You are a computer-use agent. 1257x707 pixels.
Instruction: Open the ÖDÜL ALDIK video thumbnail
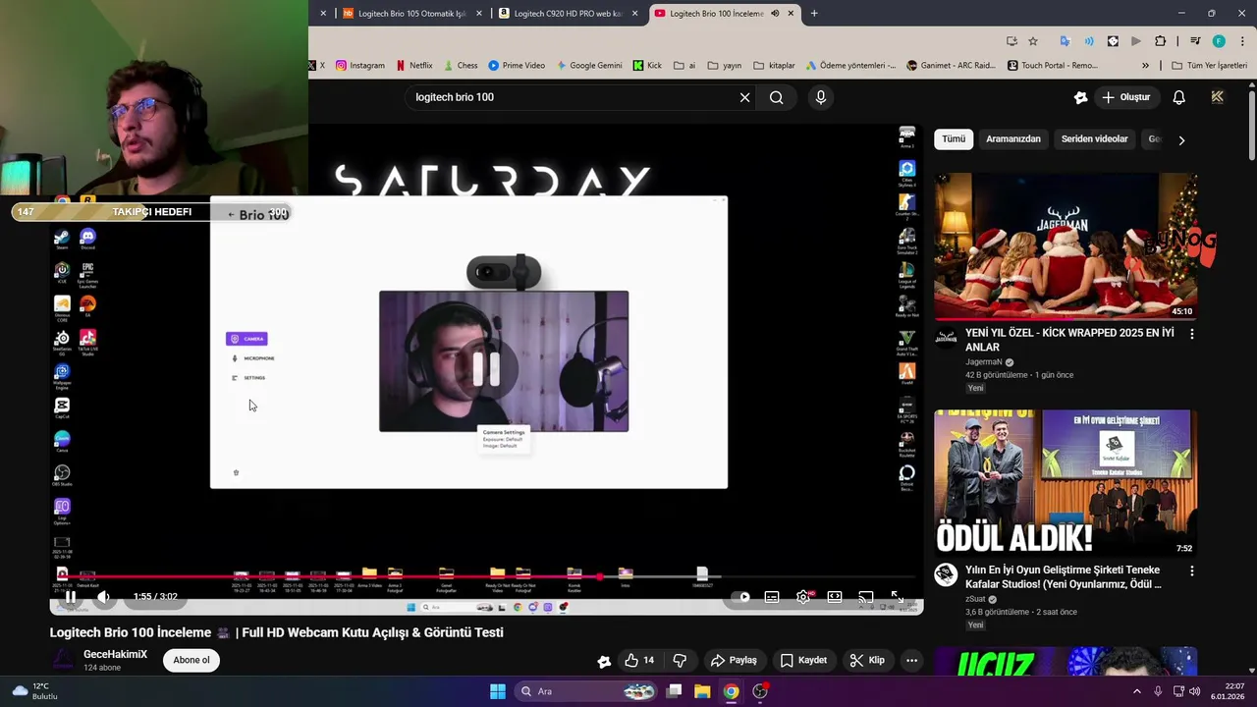click(x=1066, y=484)
